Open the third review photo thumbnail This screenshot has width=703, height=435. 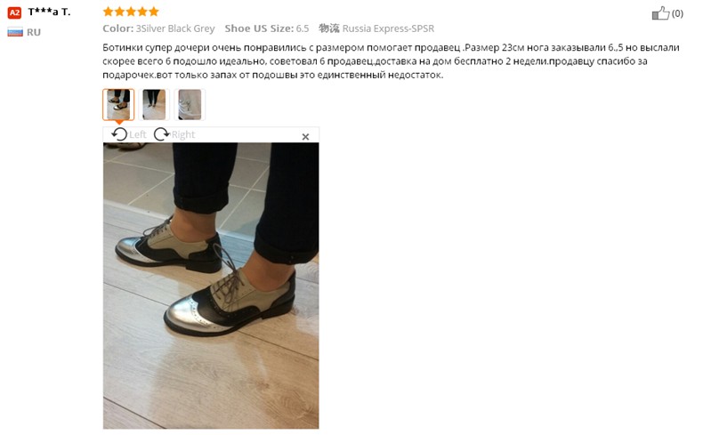190,104
